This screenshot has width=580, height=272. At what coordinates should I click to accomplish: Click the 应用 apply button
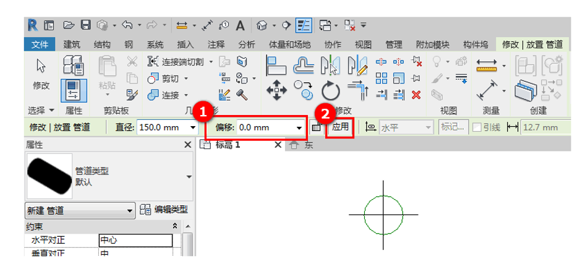340,127
